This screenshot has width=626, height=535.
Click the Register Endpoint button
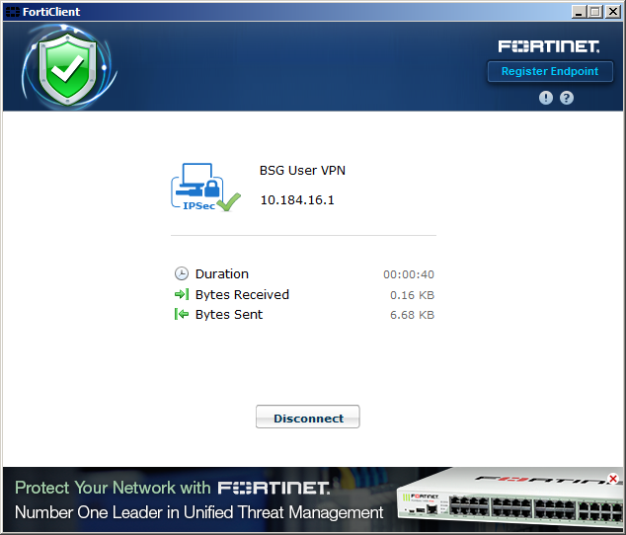click(x=550, y=71)
